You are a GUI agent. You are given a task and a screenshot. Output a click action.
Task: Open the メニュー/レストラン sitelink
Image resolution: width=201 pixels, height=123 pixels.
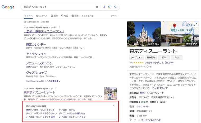click(39, 63)
